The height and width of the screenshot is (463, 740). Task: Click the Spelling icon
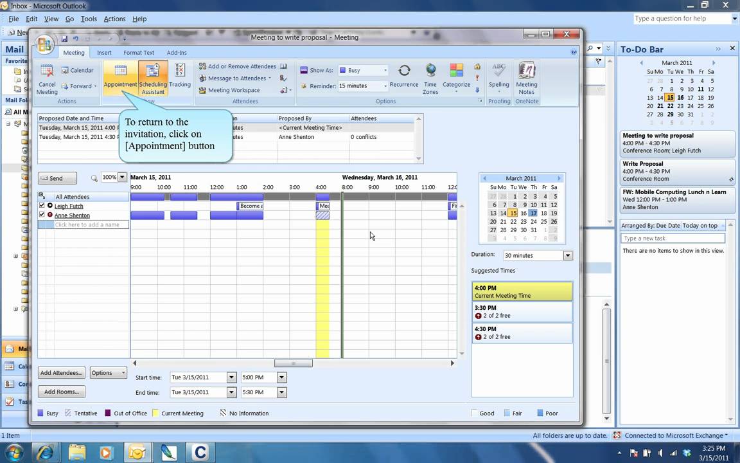pos(499,77)
